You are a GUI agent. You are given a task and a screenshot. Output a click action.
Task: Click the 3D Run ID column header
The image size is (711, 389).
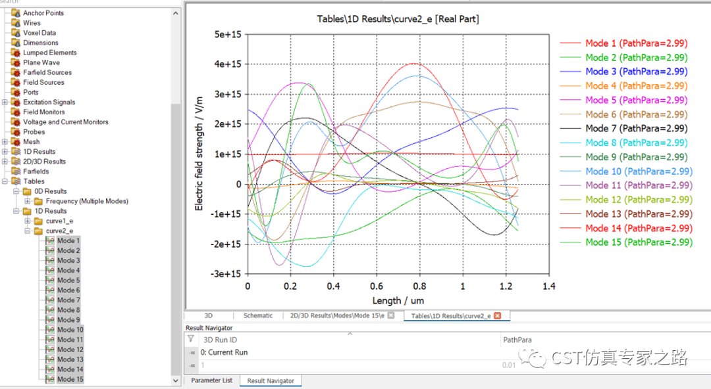(x=349, y=340)
